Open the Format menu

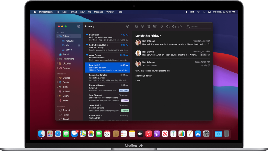[x=73, y=12]
